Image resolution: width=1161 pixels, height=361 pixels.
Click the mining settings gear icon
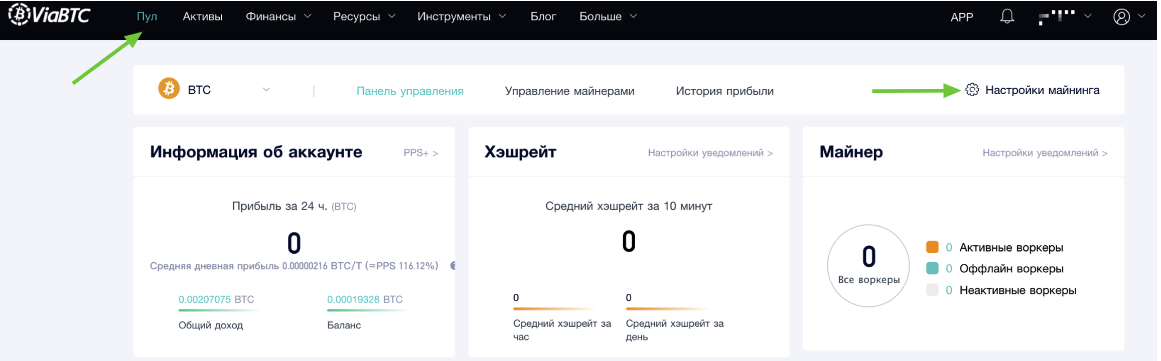[x=972, y=90]
